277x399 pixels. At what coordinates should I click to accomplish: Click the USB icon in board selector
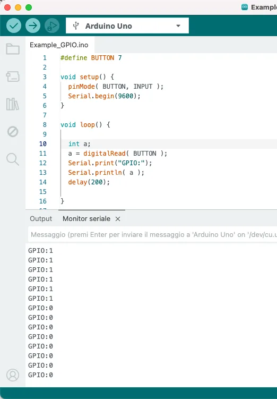pos(75,26)
